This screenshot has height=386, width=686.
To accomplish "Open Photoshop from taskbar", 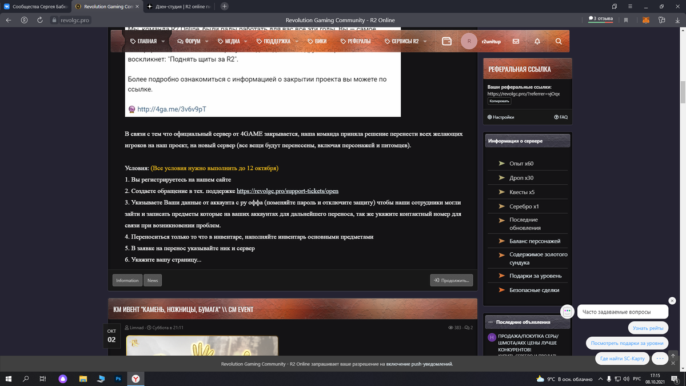I will (118, 379).
